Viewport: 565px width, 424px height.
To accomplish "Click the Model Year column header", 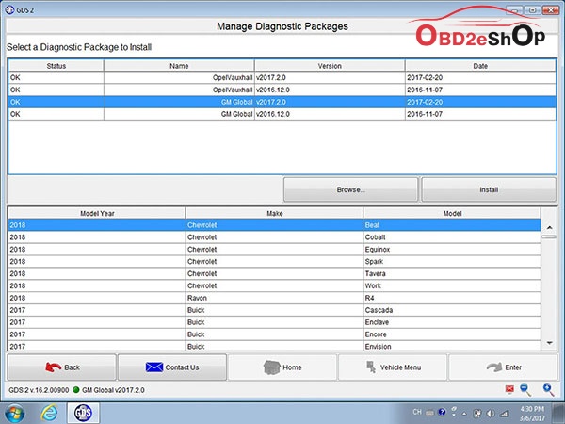I will [x=97, y=213].
